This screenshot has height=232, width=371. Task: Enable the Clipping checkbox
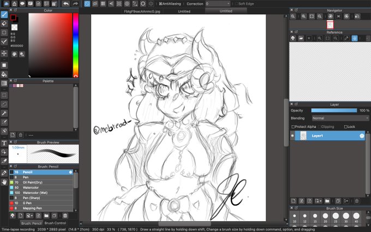pyautogui.click(x=319, y=127)
